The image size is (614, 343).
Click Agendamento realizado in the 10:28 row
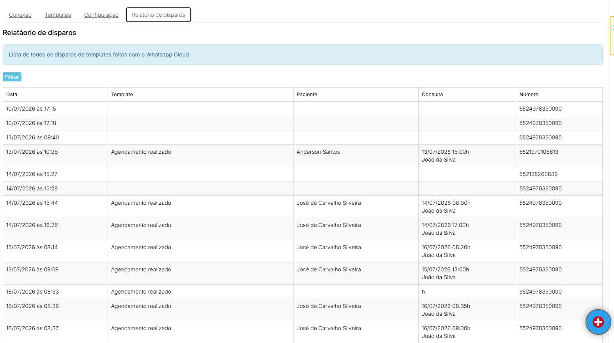(x=141, y=152)
